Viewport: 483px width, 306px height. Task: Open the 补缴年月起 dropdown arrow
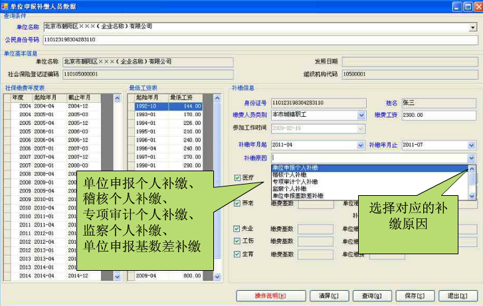point(360,145)
